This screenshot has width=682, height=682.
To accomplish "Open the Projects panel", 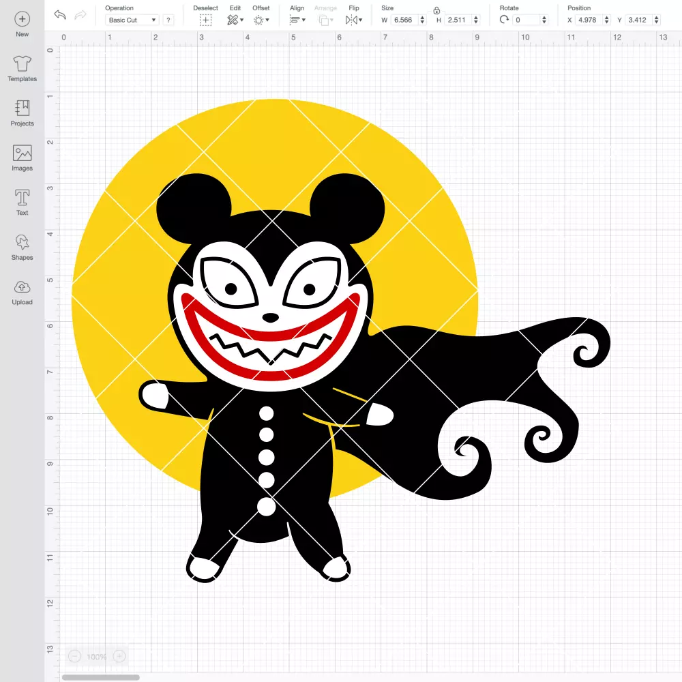I will click(23, 113).
